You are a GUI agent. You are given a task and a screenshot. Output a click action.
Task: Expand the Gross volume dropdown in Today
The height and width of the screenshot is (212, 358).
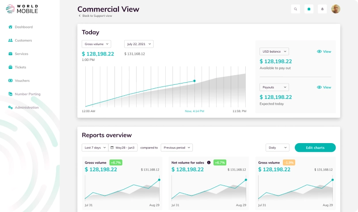(x=96, y=44)
